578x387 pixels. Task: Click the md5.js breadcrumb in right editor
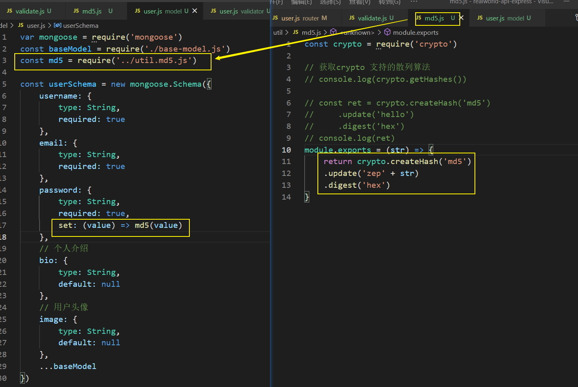pyautogui.click(x=311, y=32)
